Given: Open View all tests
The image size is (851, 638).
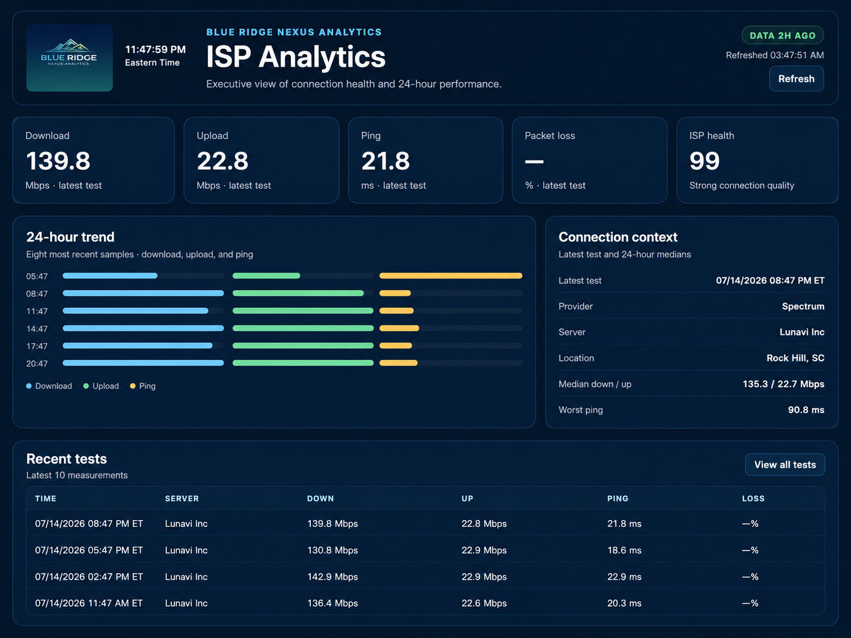Looking at the screenshot, I should 785,465.
